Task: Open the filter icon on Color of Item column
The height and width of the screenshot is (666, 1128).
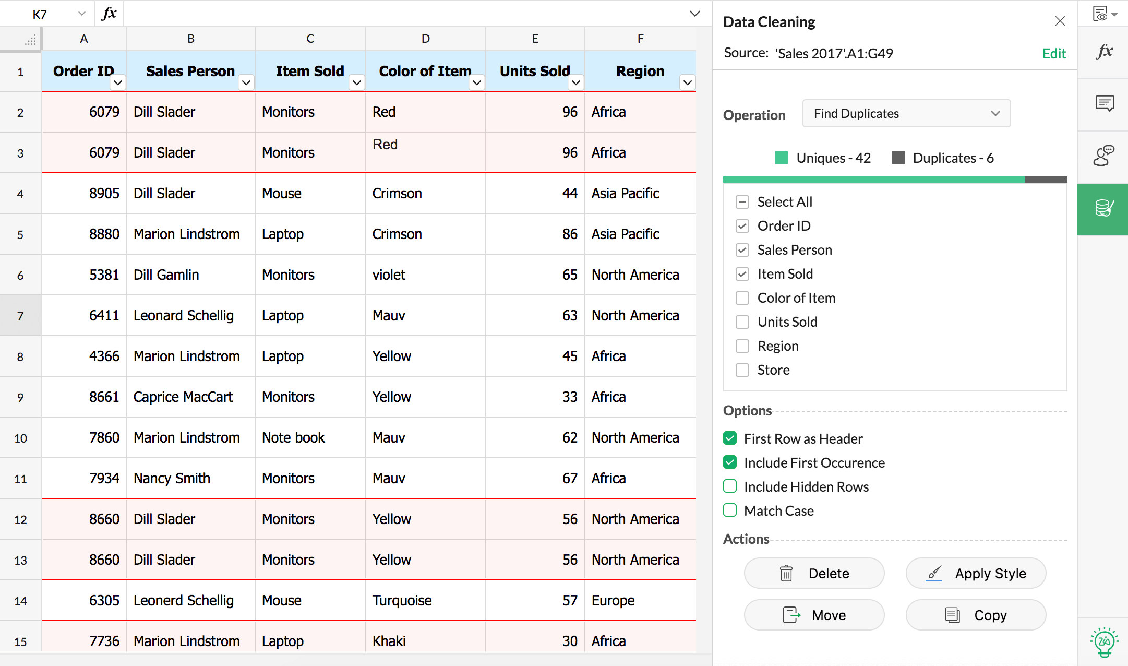Action: pos(476,82)
